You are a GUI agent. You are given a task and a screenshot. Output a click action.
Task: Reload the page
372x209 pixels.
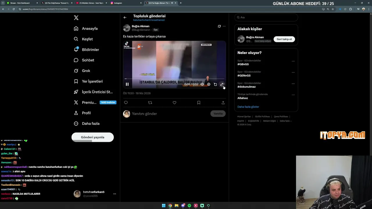coord(13,9)
